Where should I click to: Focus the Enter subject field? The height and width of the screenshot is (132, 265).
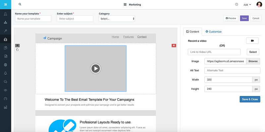tap(75, 19)
